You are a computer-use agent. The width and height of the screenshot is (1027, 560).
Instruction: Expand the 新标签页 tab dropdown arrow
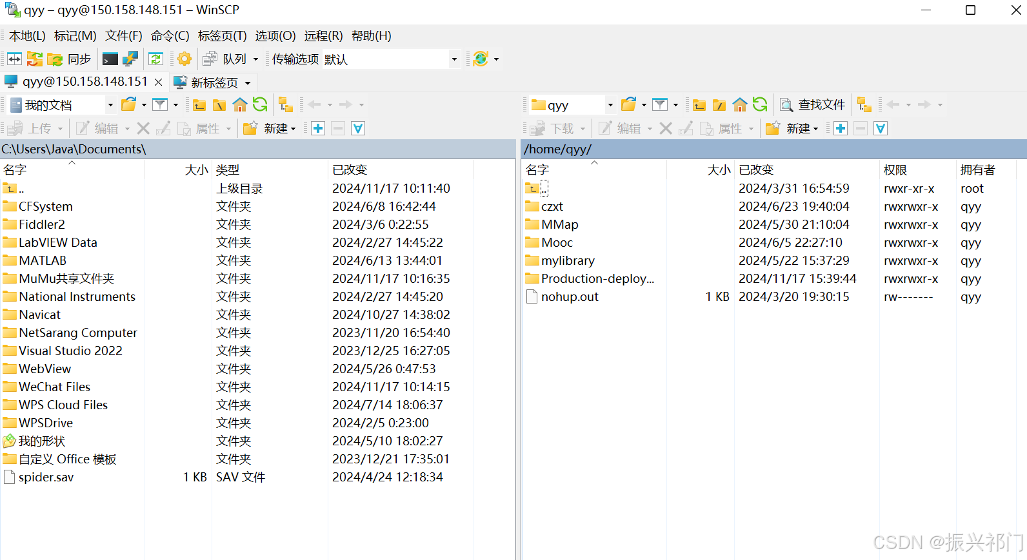tap(248, 83)
